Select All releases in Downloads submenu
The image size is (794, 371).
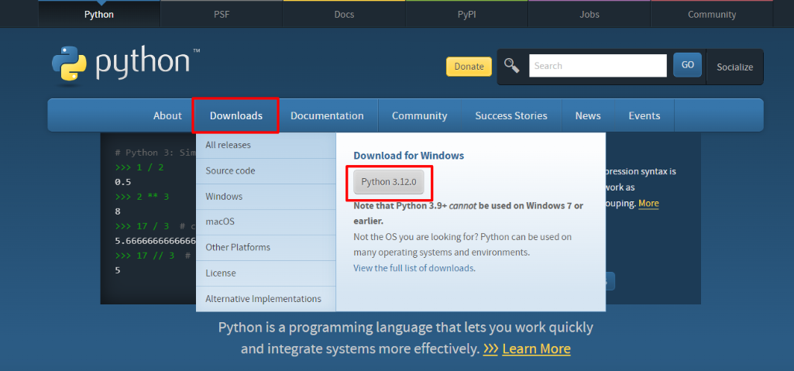266,146
